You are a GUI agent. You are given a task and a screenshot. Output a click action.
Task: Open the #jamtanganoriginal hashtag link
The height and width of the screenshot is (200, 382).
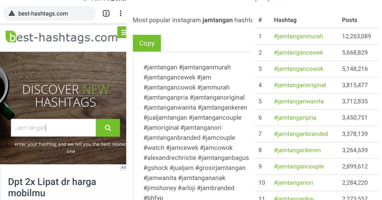(x=300, y=85)
